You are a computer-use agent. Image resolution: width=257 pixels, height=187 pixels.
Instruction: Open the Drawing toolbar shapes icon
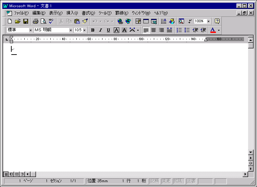click(171, 21)
